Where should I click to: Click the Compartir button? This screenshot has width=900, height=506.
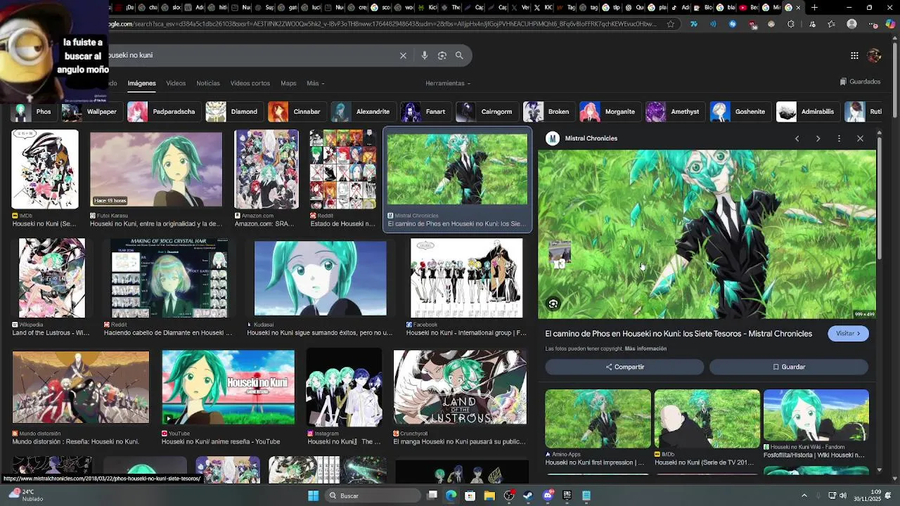tap(624, 367)
